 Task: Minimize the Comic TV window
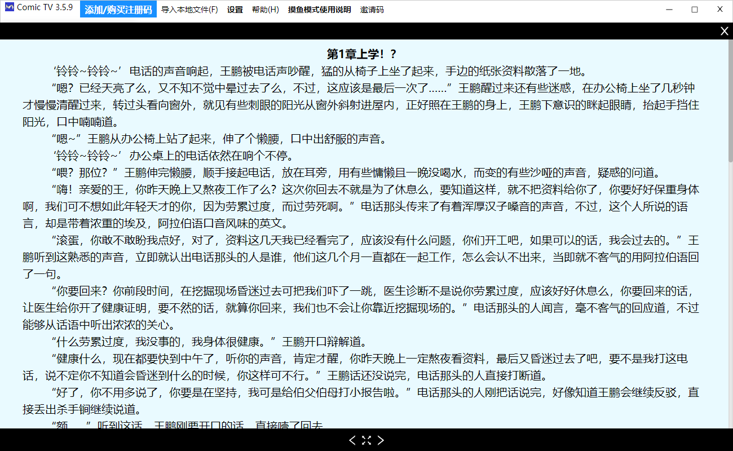pyautogui.click(x=669, y=10)
